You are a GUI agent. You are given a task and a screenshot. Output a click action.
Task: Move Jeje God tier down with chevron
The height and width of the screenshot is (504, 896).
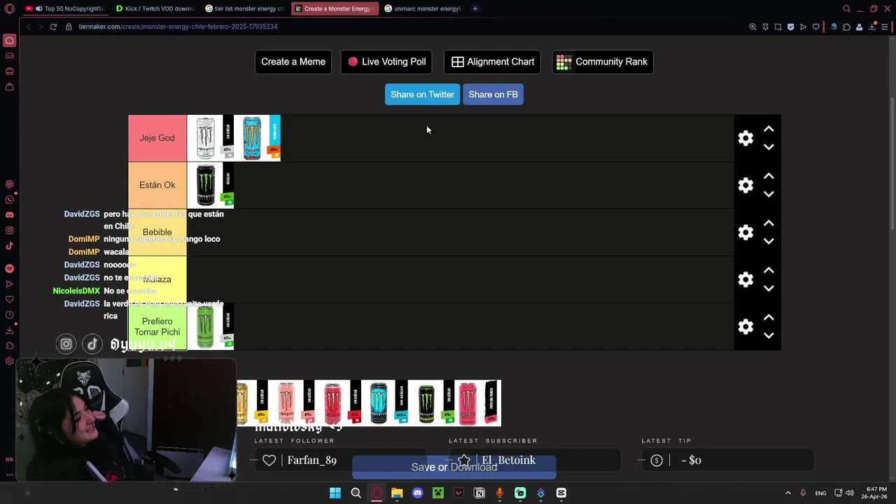point(769,147)
